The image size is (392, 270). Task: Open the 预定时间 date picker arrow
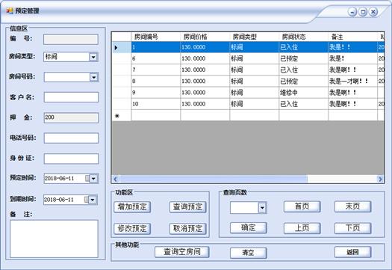pos(93,178)
